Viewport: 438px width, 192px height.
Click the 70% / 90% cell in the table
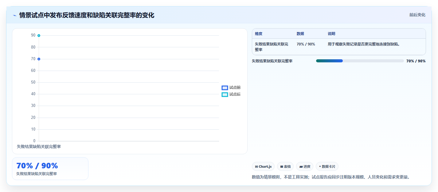click(x=306, y=44)
